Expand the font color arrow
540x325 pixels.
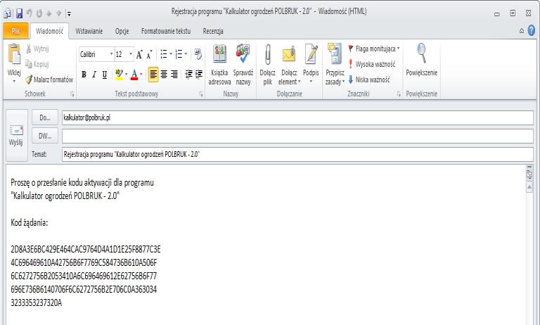click(141, 75)
